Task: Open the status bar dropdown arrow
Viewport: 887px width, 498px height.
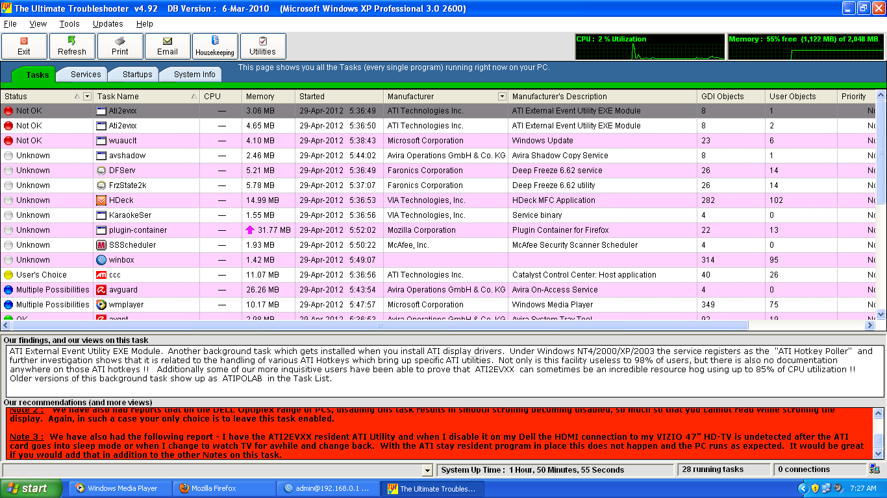Action: tap(427, 470)
